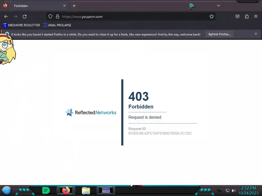The height and width of the screenshot is (196, 262).
Task: Open the Save to Pocket icon
Action: coord(237,16)
